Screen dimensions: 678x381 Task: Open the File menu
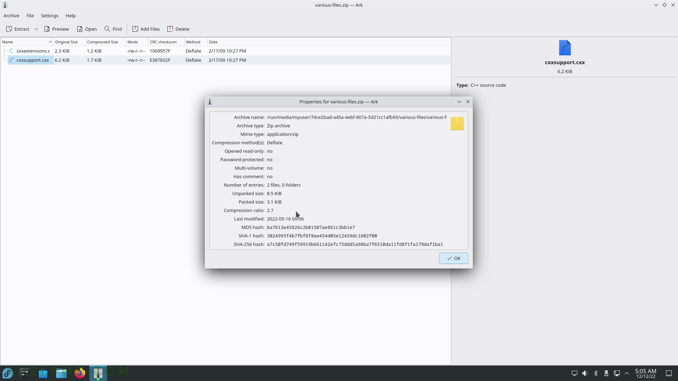pos(30,16)
